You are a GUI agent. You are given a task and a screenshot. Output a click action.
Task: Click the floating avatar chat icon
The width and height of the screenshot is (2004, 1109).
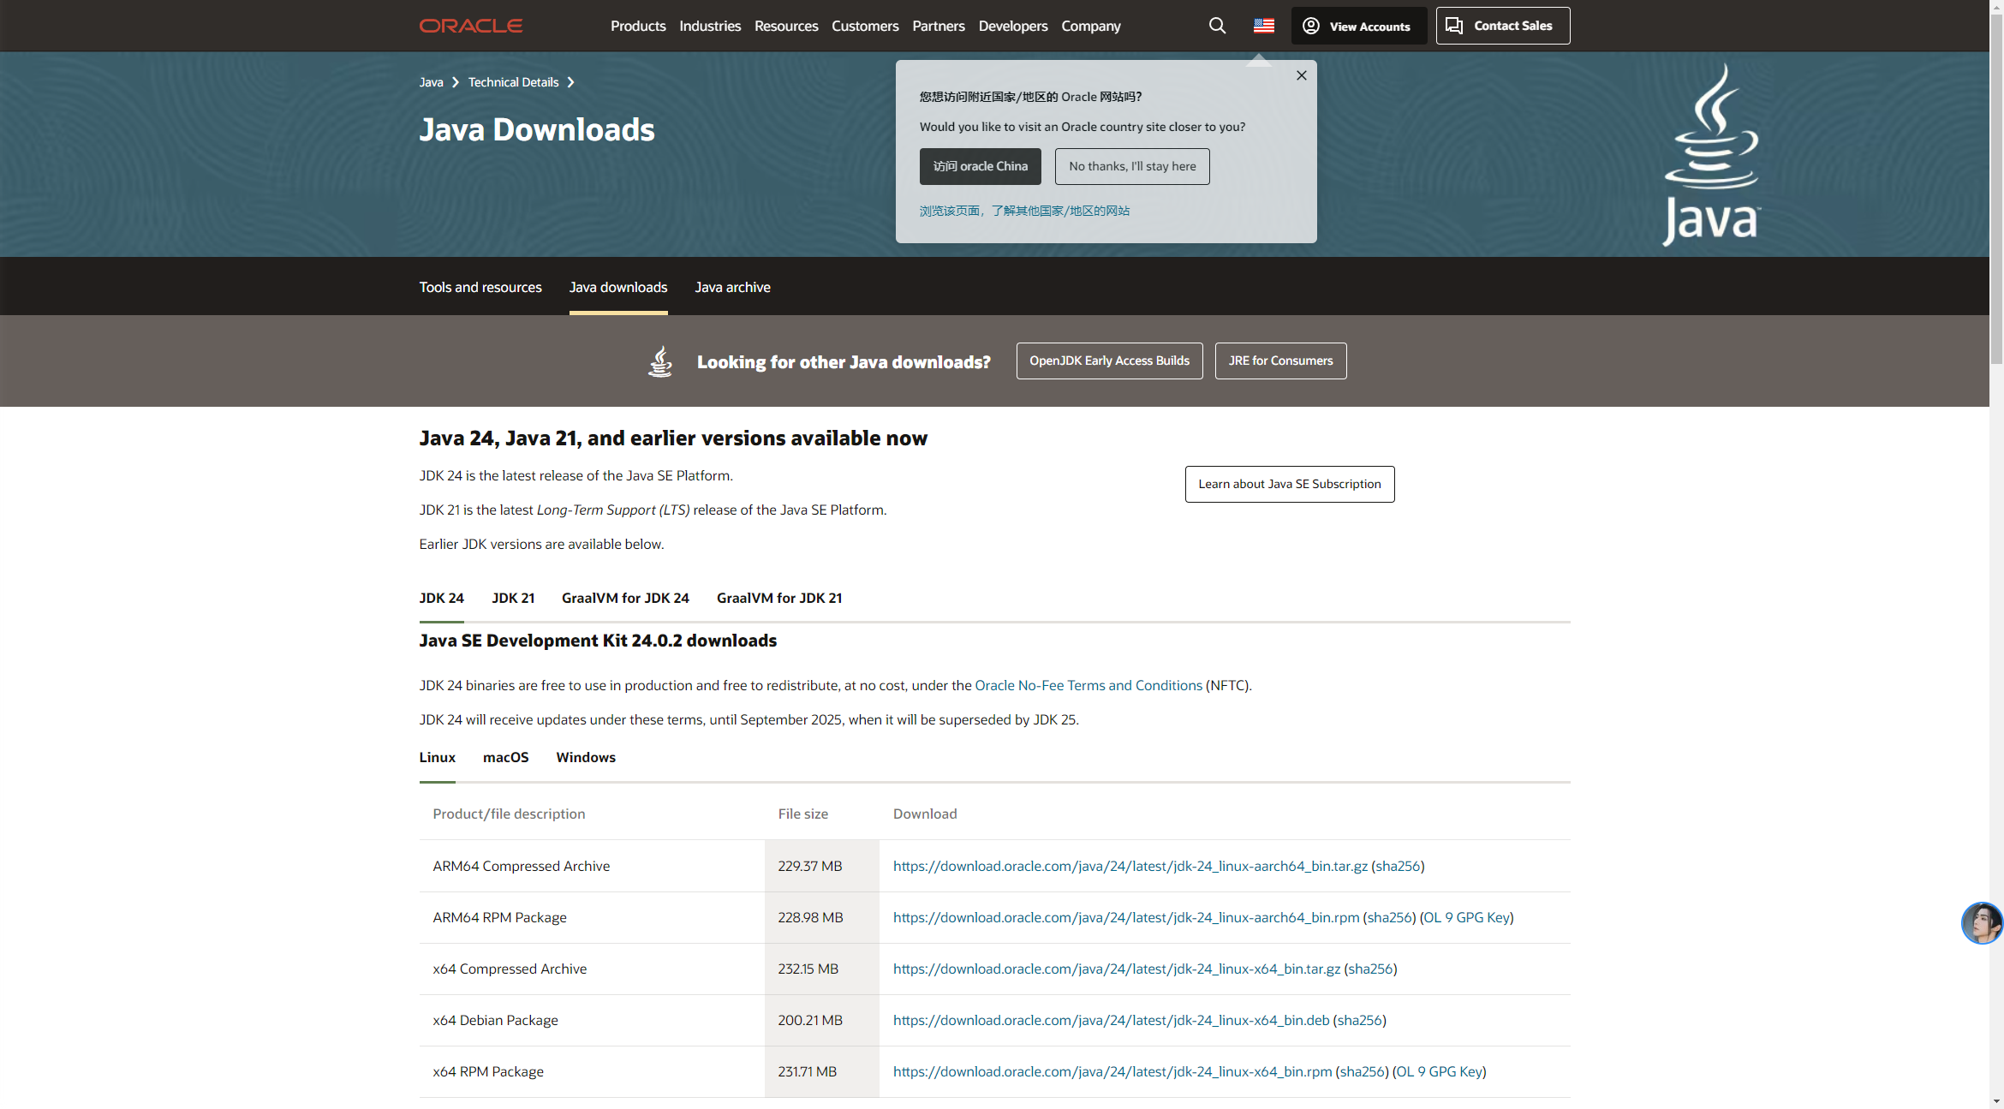tap(1981, 923)
